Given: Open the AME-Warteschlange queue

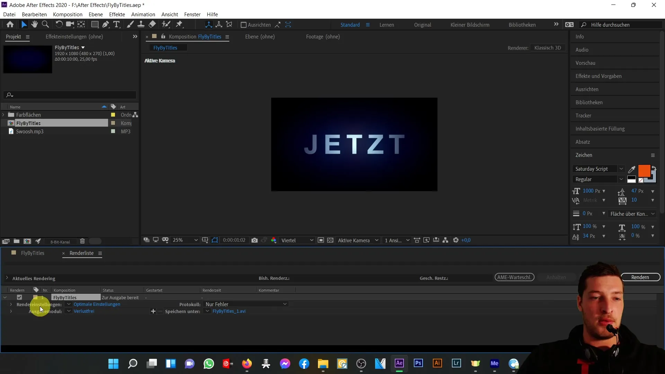Looking at the screenshot, I should pos(514,277).
